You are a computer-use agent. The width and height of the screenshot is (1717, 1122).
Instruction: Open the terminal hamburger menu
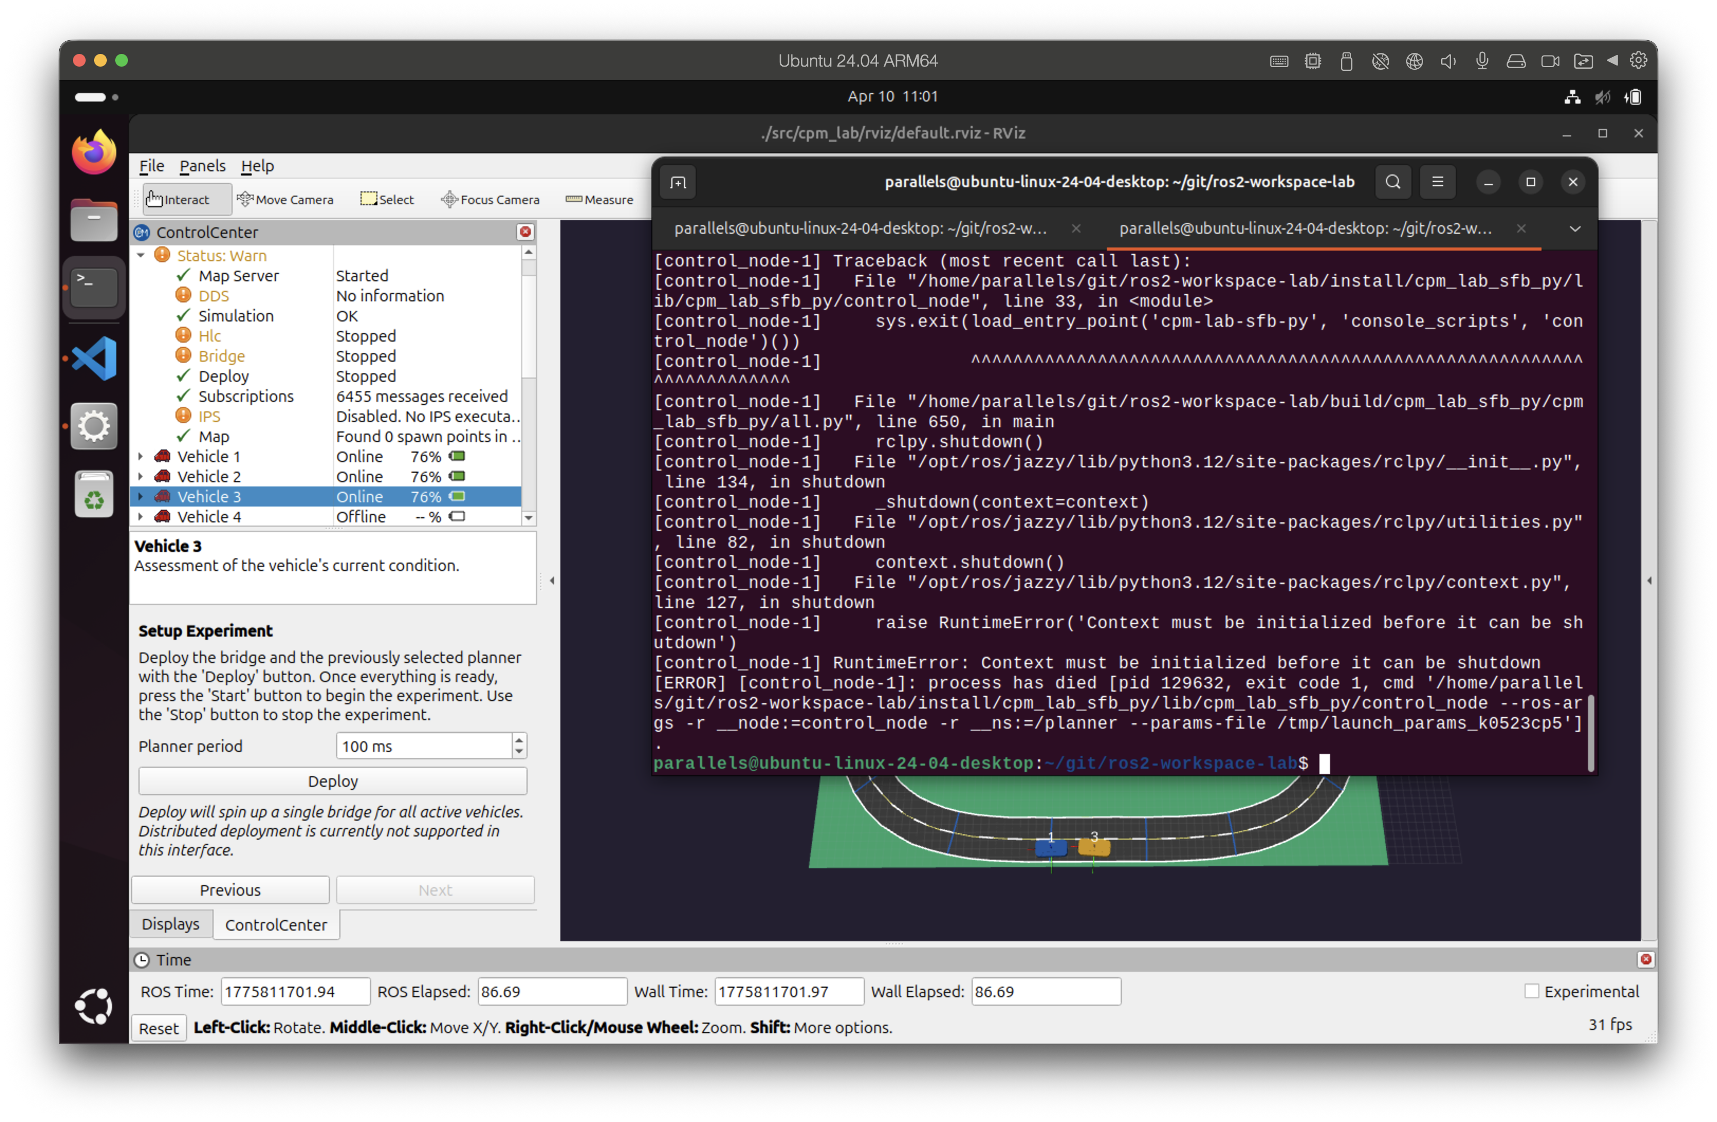click(x=1438, y=182)
